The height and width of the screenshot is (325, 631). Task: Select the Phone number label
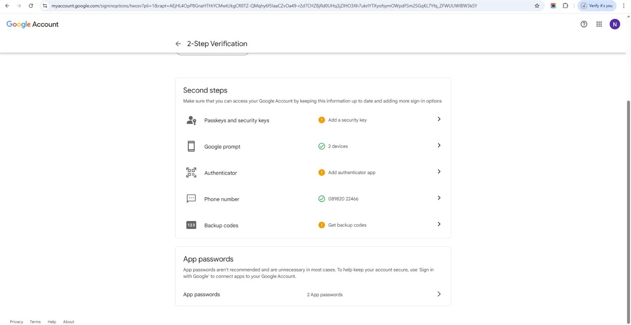click(x=222, y=199)
